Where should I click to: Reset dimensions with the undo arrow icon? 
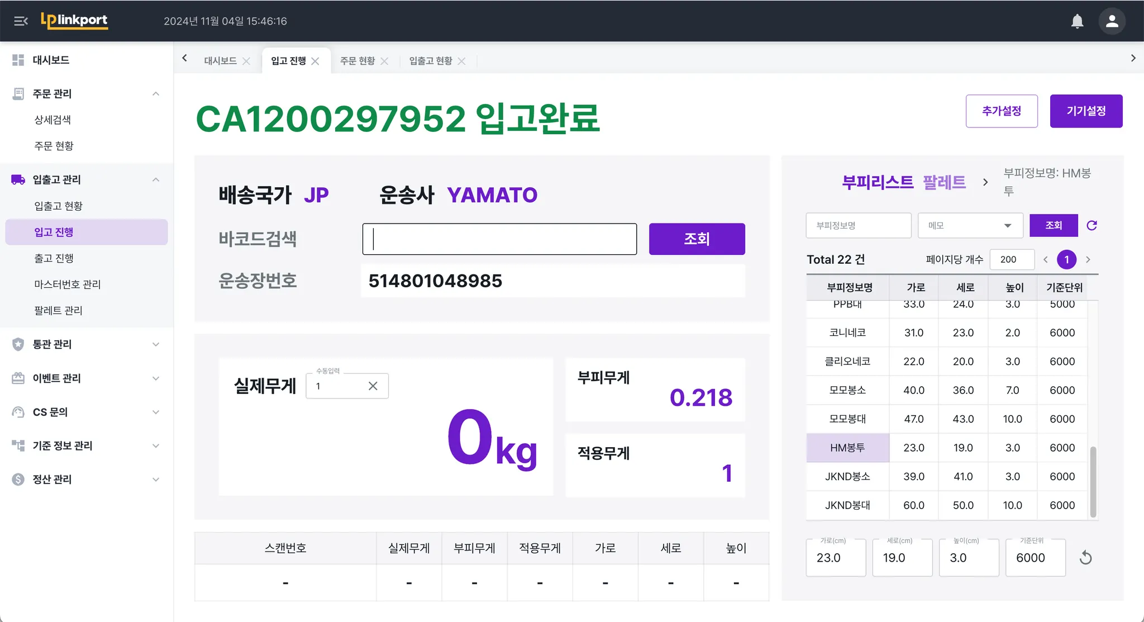1085,557
